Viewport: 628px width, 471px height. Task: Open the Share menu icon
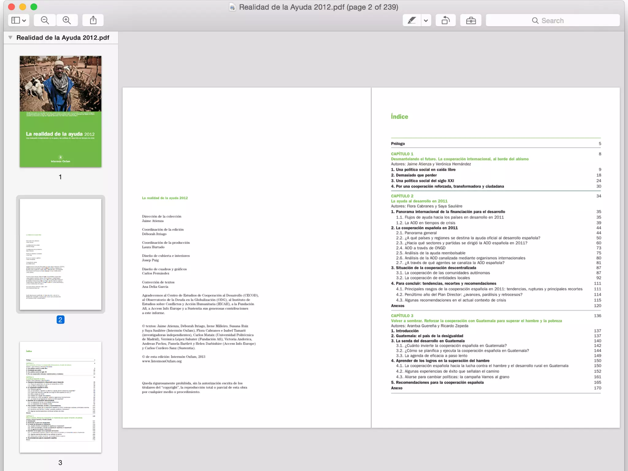pyautogui.click(x=93, y=20)
